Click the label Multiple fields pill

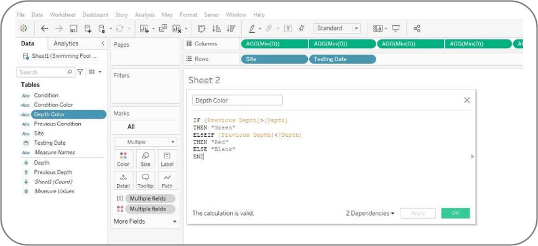tap(151, 199)
